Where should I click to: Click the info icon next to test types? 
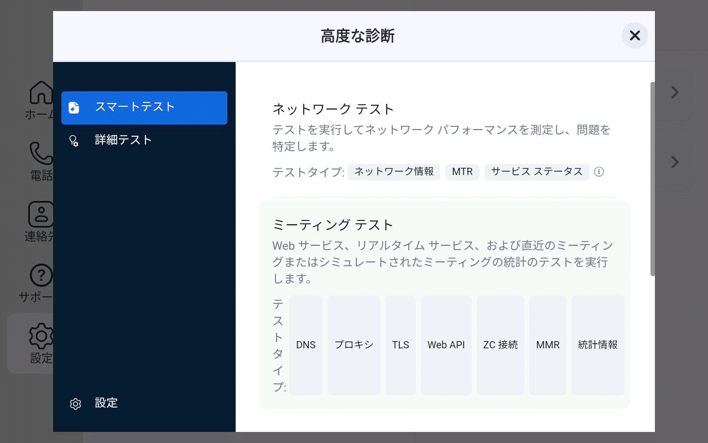click(x=599, y=172)
